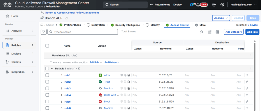Screen dimensions: 261x111
Task: Click the logging icon on rule1
Action: pos(128,75)
